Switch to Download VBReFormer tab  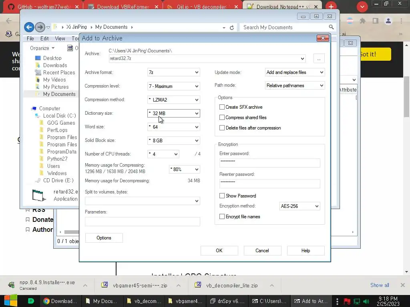[123, 7]
